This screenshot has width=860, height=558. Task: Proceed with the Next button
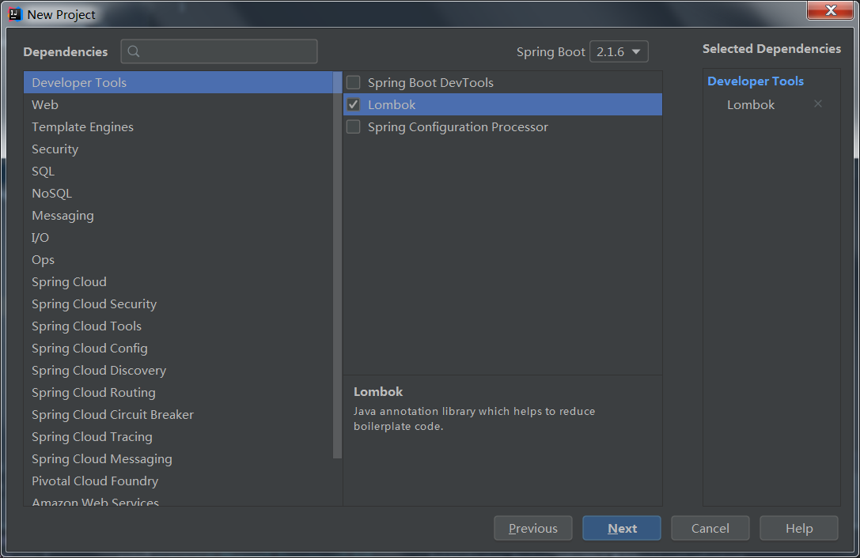point(622,528)
